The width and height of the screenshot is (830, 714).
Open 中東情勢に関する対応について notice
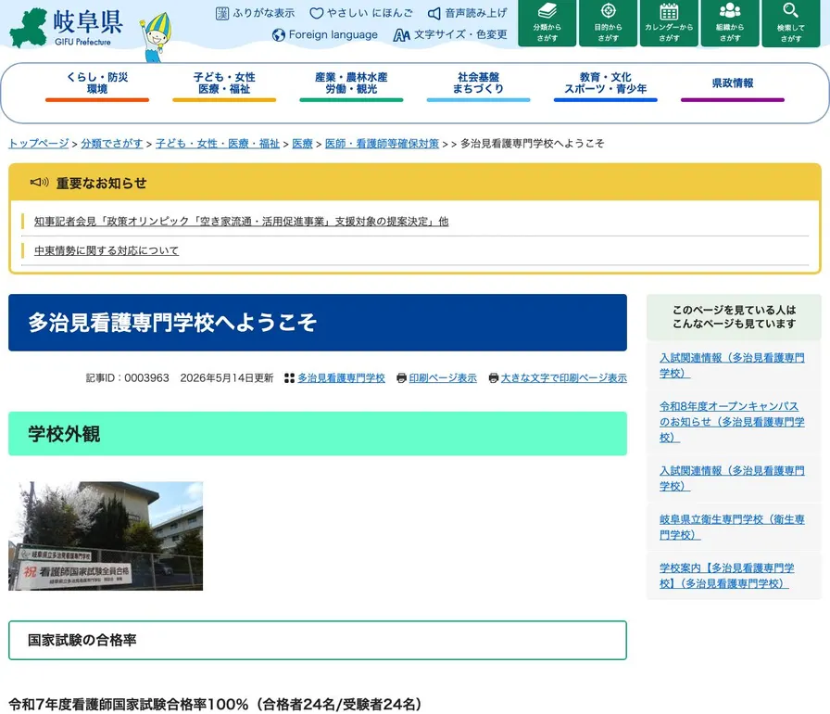(107, 250)
